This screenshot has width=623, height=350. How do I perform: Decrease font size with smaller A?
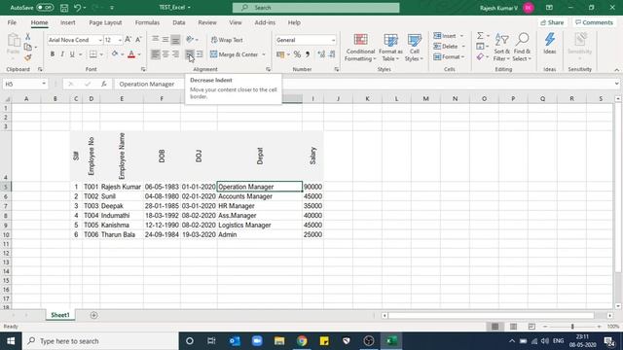coord(138,40)
